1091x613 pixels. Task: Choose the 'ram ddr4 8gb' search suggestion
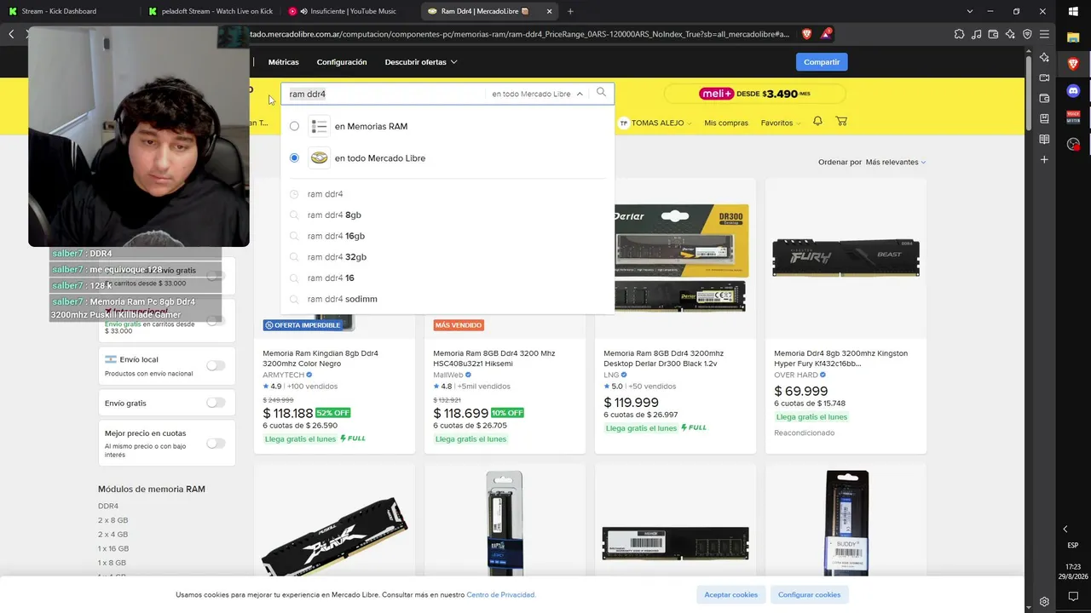coord(334,215)
